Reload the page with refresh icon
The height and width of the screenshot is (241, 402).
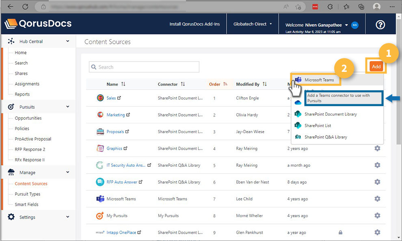25,6
